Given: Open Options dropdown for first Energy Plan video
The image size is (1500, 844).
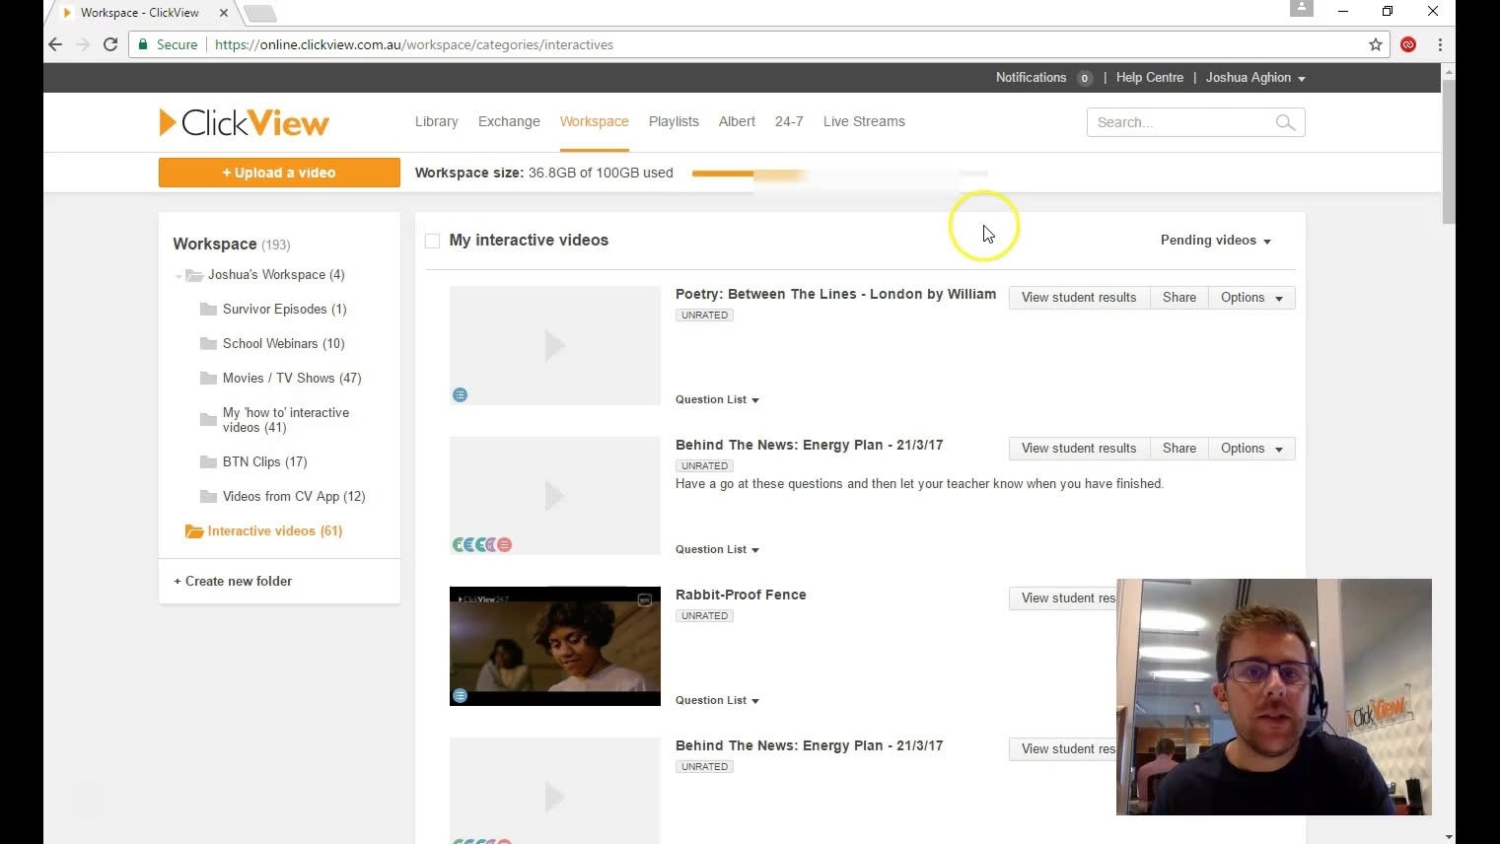Looking at the screenshot, I should point(1251,449).
